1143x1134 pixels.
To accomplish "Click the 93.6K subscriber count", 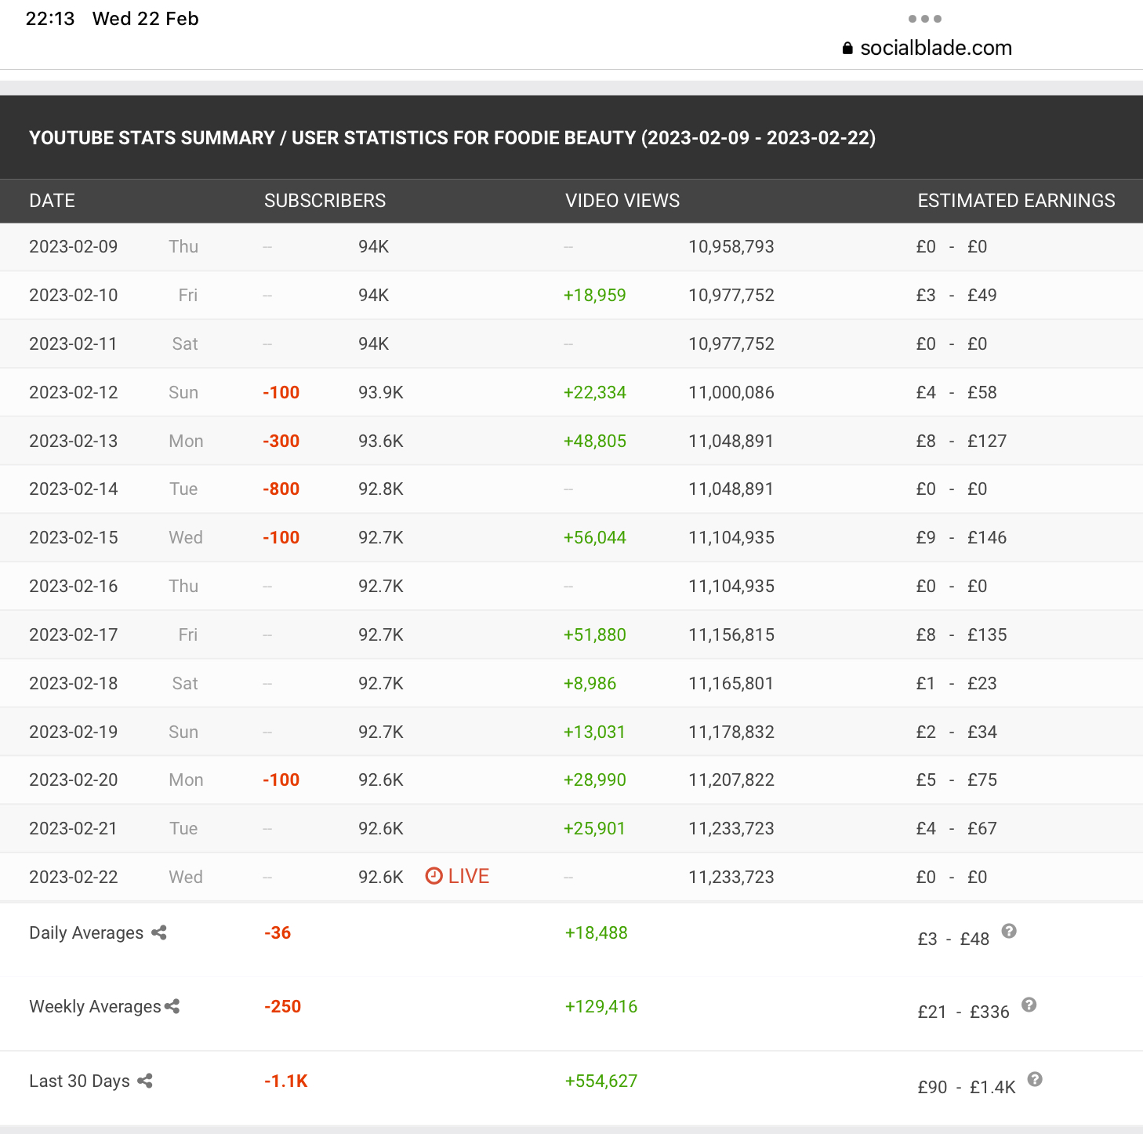I will [381, 441].
